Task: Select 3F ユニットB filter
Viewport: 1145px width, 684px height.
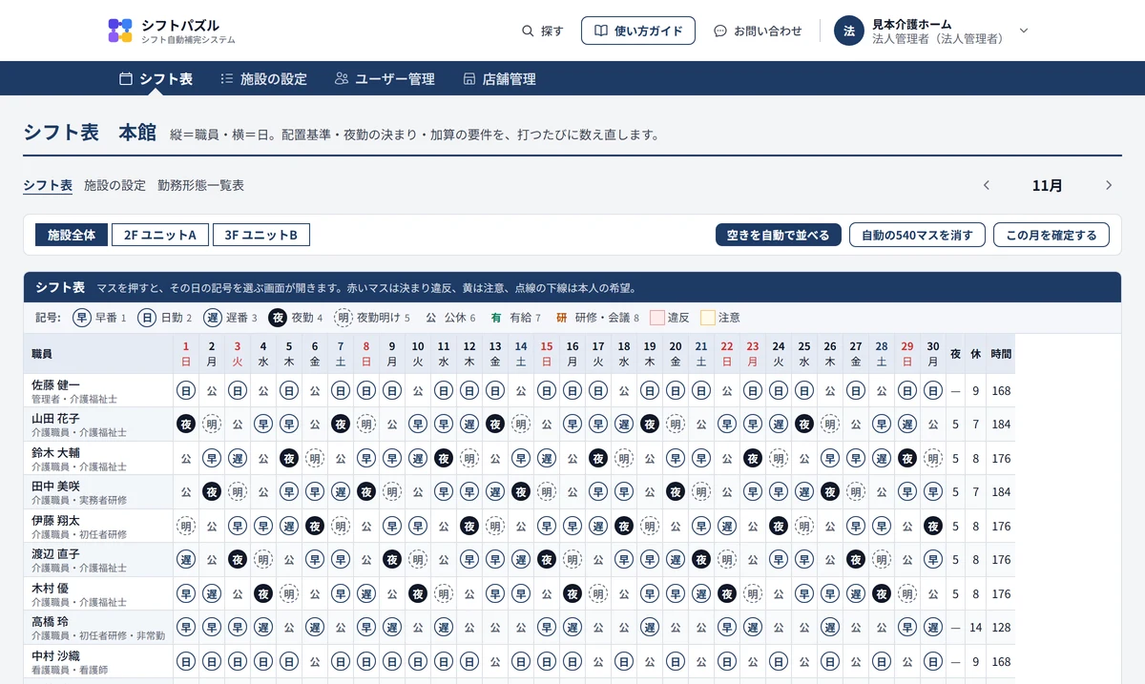Action: [261, 235]
